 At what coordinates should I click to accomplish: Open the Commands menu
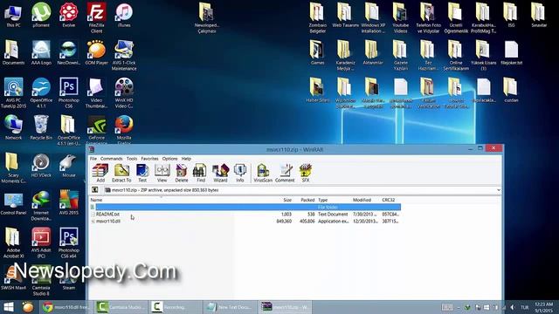pos(111,159)
